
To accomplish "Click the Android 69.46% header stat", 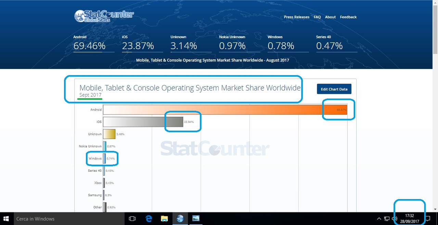I will [94, 43].
